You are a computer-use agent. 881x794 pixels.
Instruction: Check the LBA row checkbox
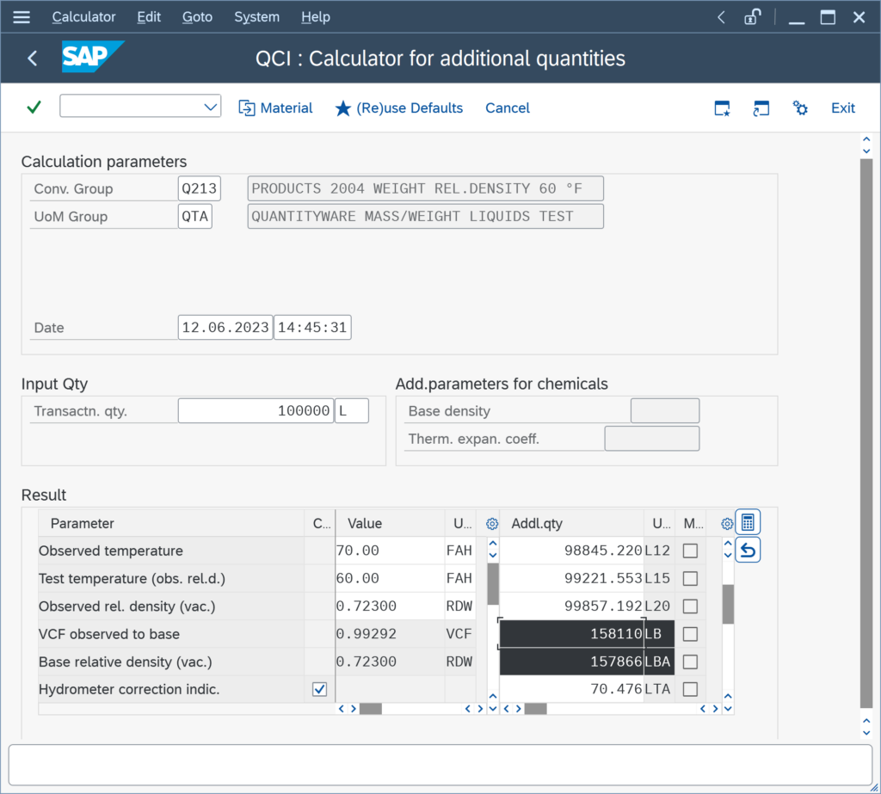(x=690, y=662)
